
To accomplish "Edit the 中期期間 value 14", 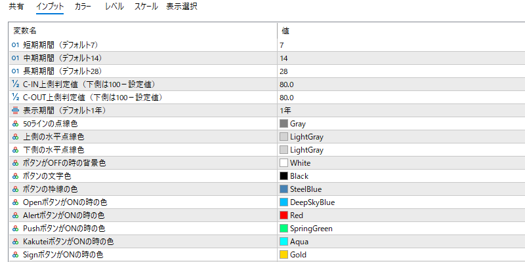I will point(401,58).
